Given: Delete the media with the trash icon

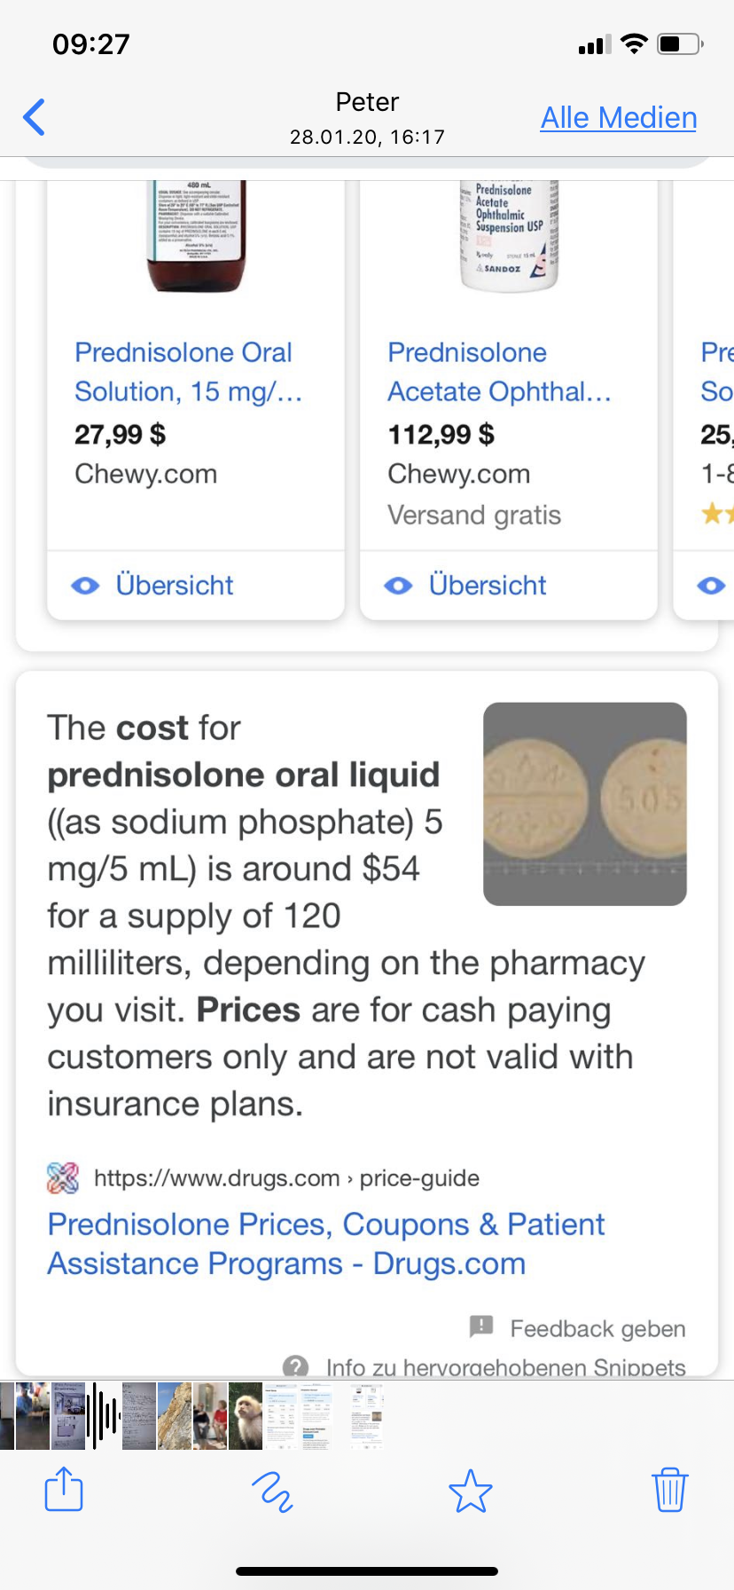Looking at the screenshot, I should click(x=669, y=1490).
